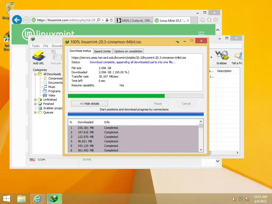The height and width of the screenshot is (204, 272).
Task: Click the green download progress bar
Action: point(136,96)
